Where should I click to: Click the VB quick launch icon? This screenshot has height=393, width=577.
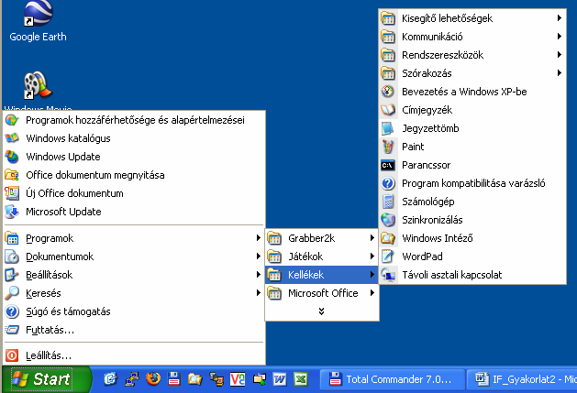coord(238,379)
